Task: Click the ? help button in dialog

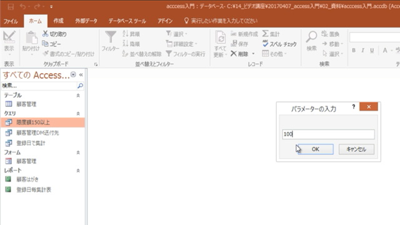Action: tap(354, 107)
